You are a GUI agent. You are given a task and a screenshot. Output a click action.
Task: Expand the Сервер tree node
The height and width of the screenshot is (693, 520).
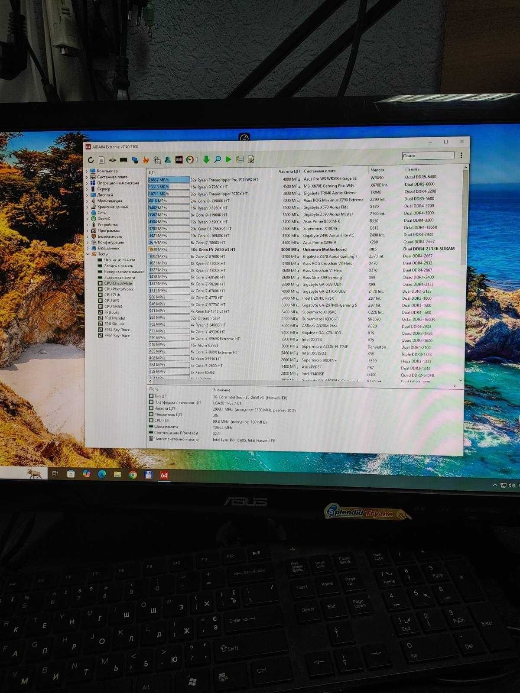point(87,189)
